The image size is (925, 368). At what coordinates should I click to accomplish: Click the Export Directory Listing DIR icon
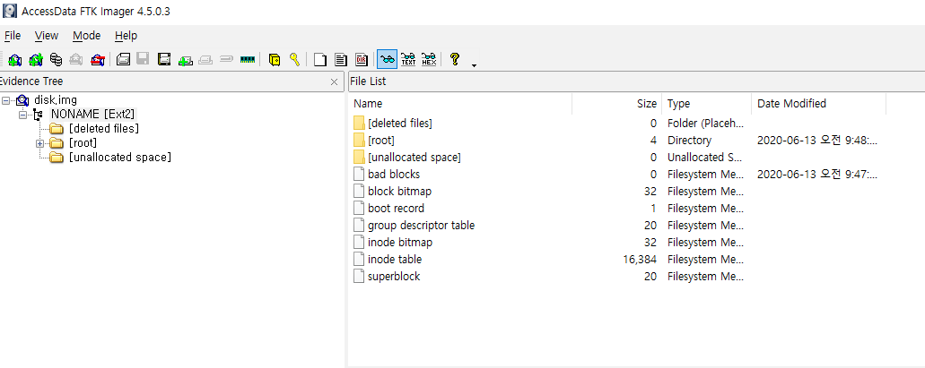[361, 59]
